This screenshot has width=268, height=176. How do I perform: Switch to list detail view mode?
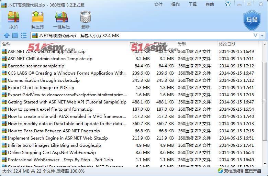pos(24,35)
